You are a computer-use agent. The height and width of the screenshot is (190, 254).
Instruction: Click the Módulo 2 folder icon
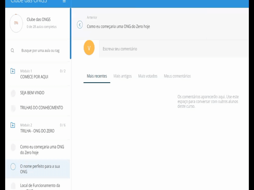click(x=13, y=125)
